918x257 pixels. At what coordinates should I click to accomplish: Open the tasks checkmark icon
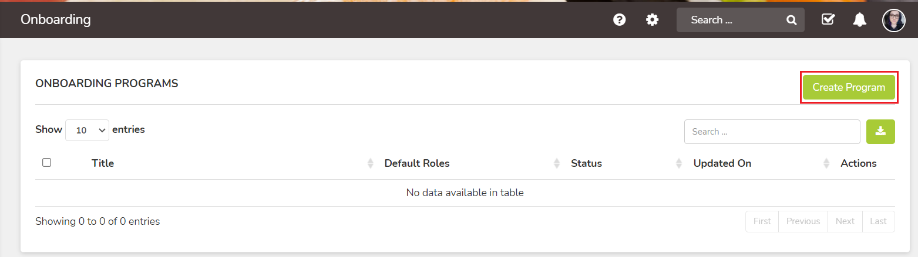point(828,20)
